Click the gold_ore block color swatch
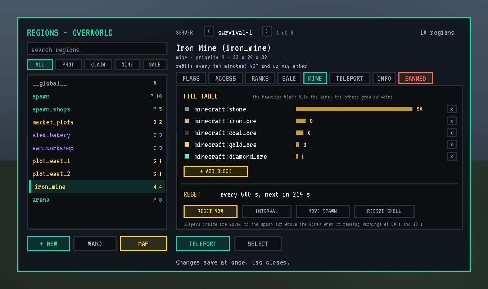488x289 pixels. tap(187, 144)
